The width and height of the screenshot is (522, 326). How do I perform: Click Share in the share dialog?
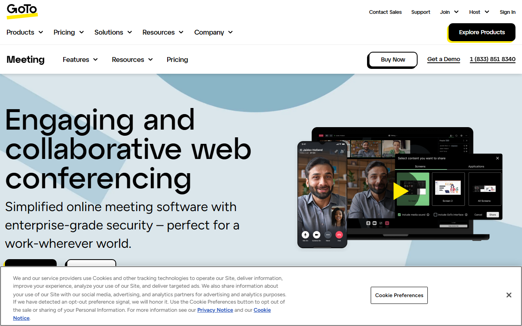point(493,215)
